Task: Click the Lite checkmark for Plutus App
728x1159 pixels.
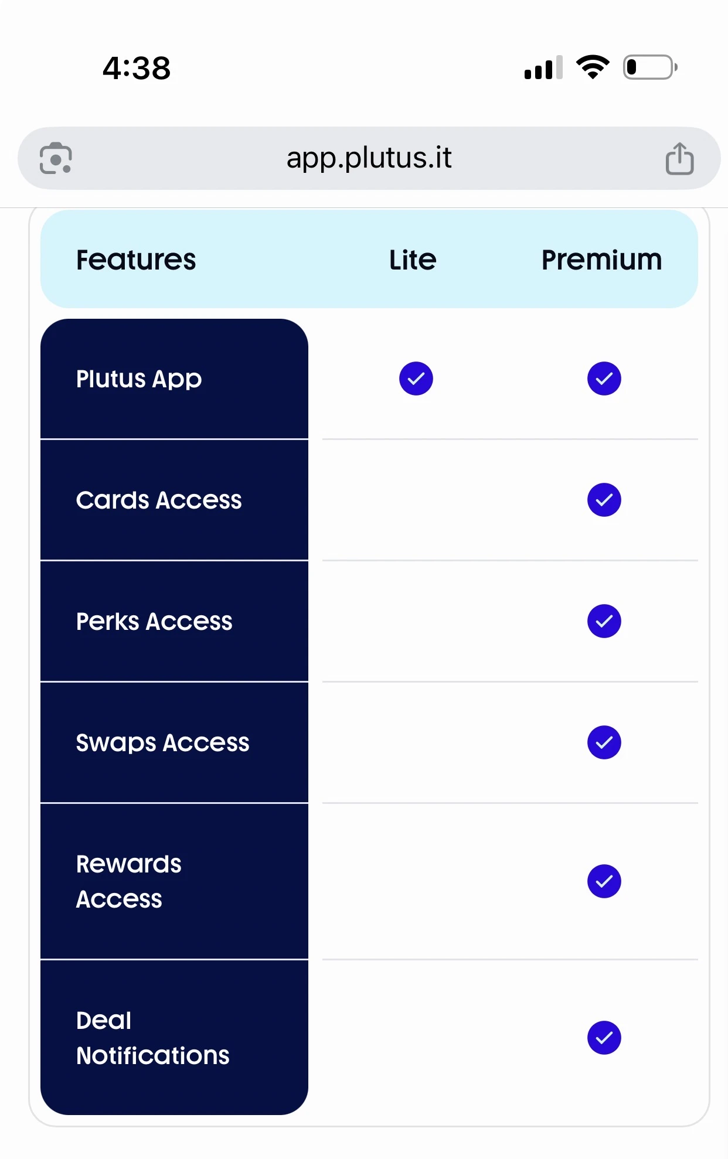Action: pyautogui.click(x=416, y=379)
